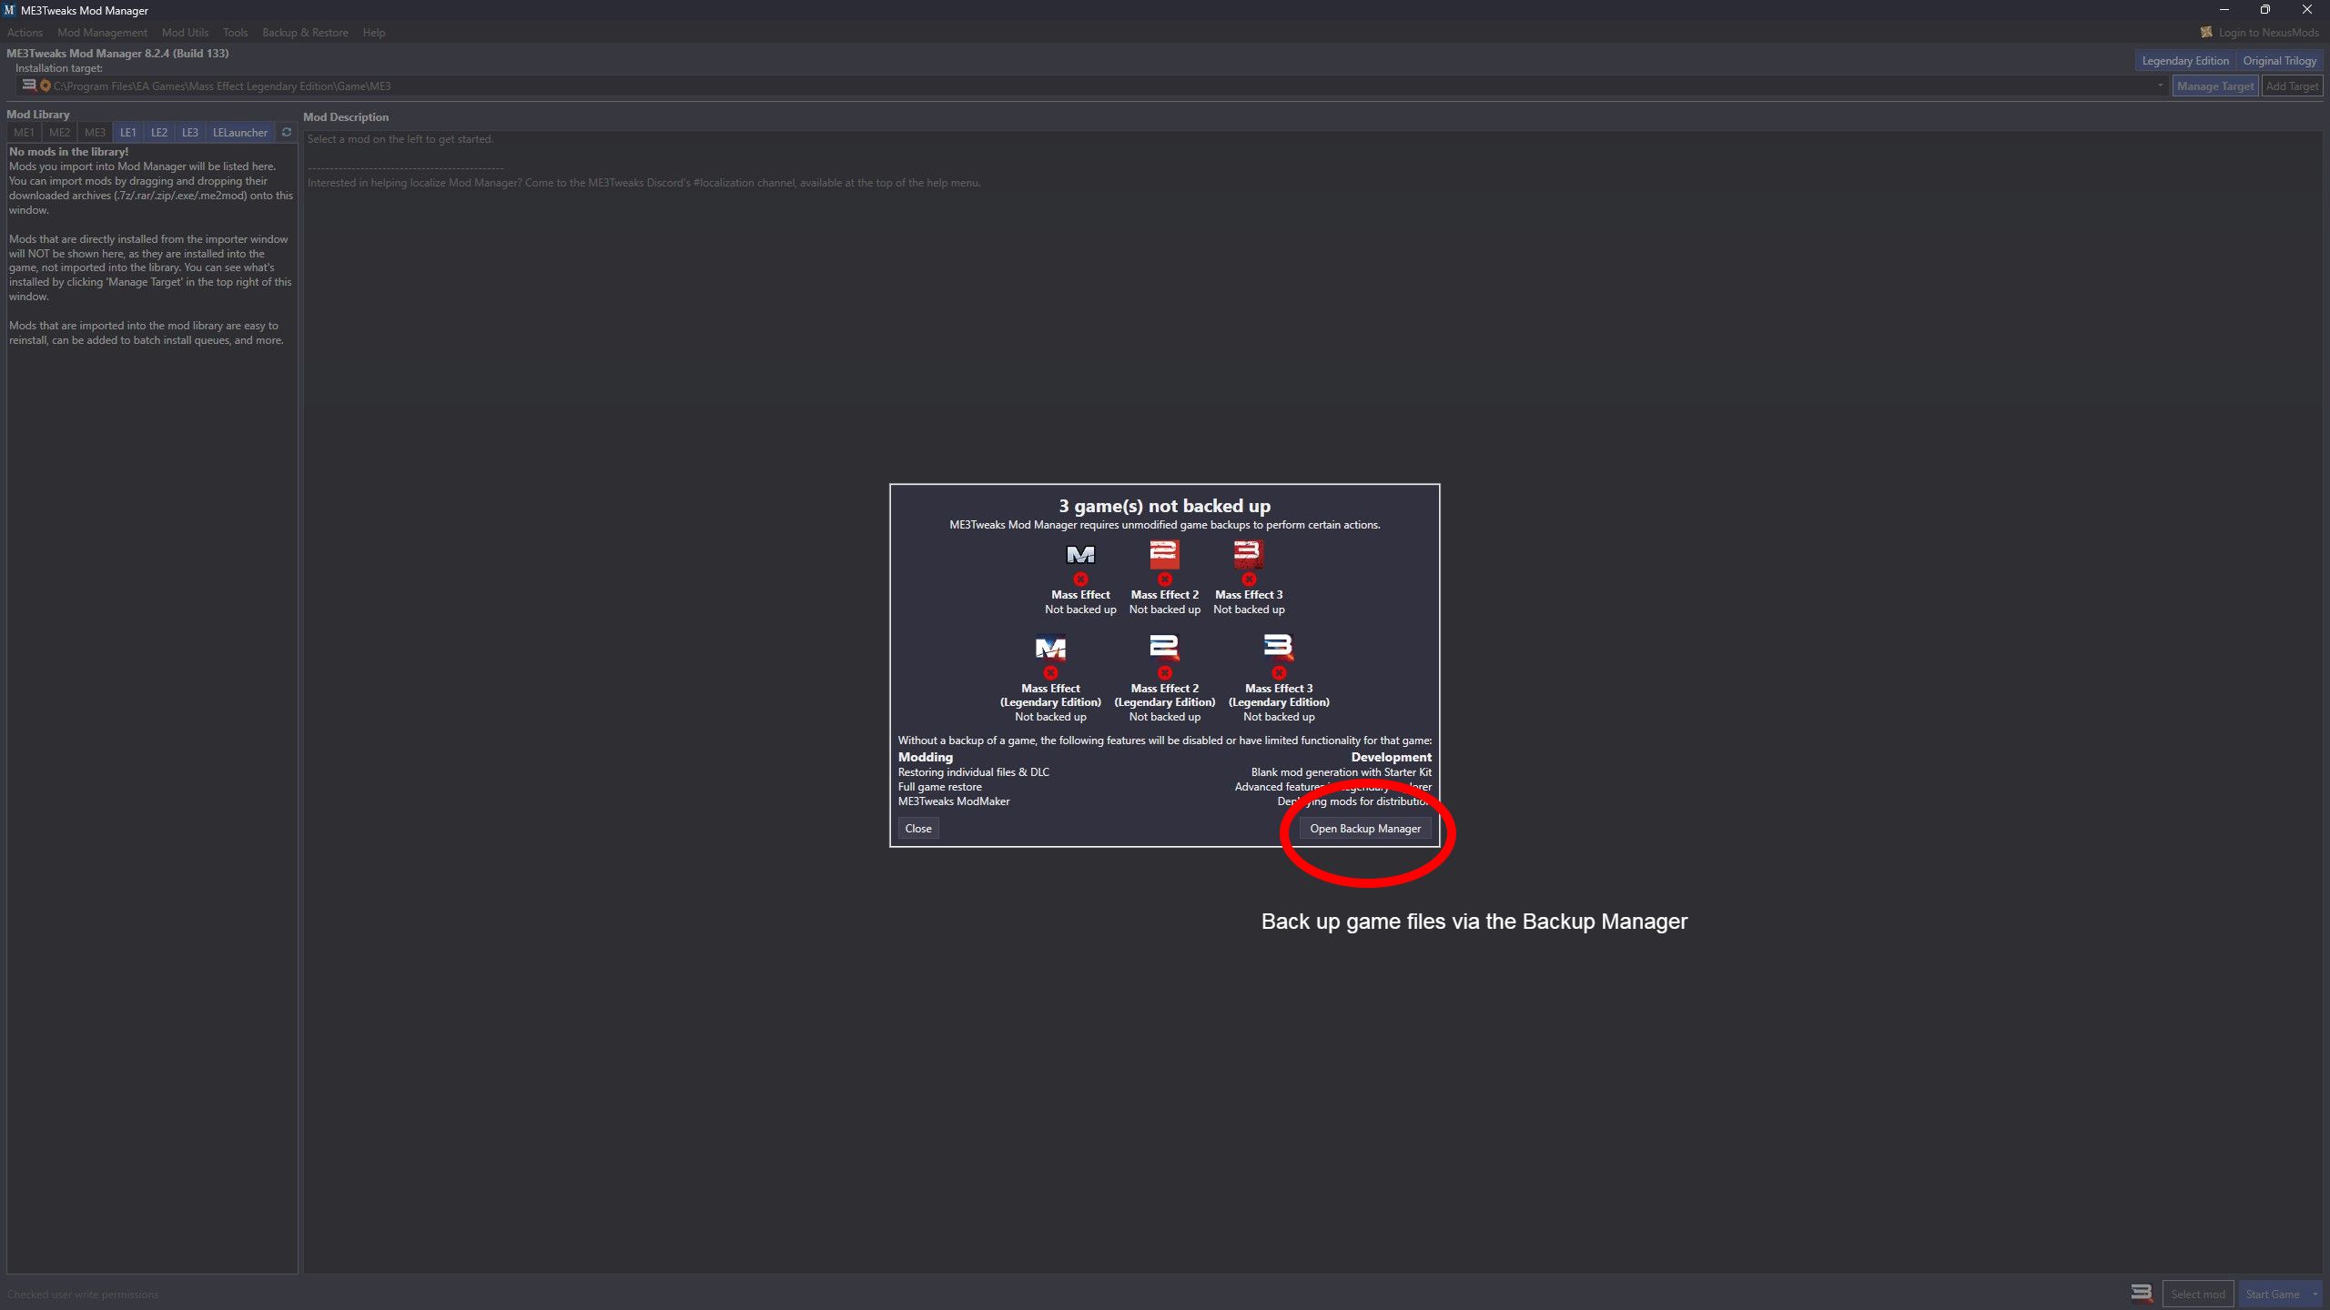This screenshot has width=2330, height=1310.
Task: Open Backup Manager via the highlighted button
Action: 1365,829
